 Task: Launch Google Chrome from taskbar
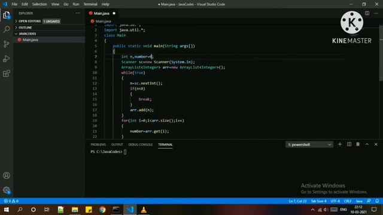(102, 210)
